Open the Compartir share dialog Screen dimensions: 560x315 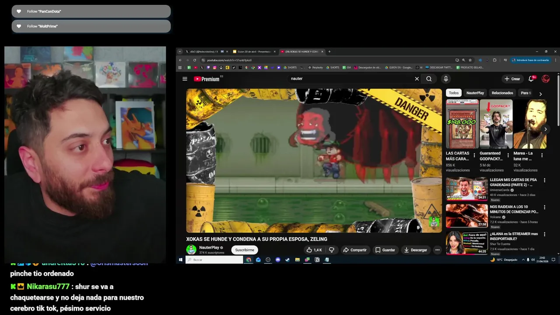(x=355, y=250)
